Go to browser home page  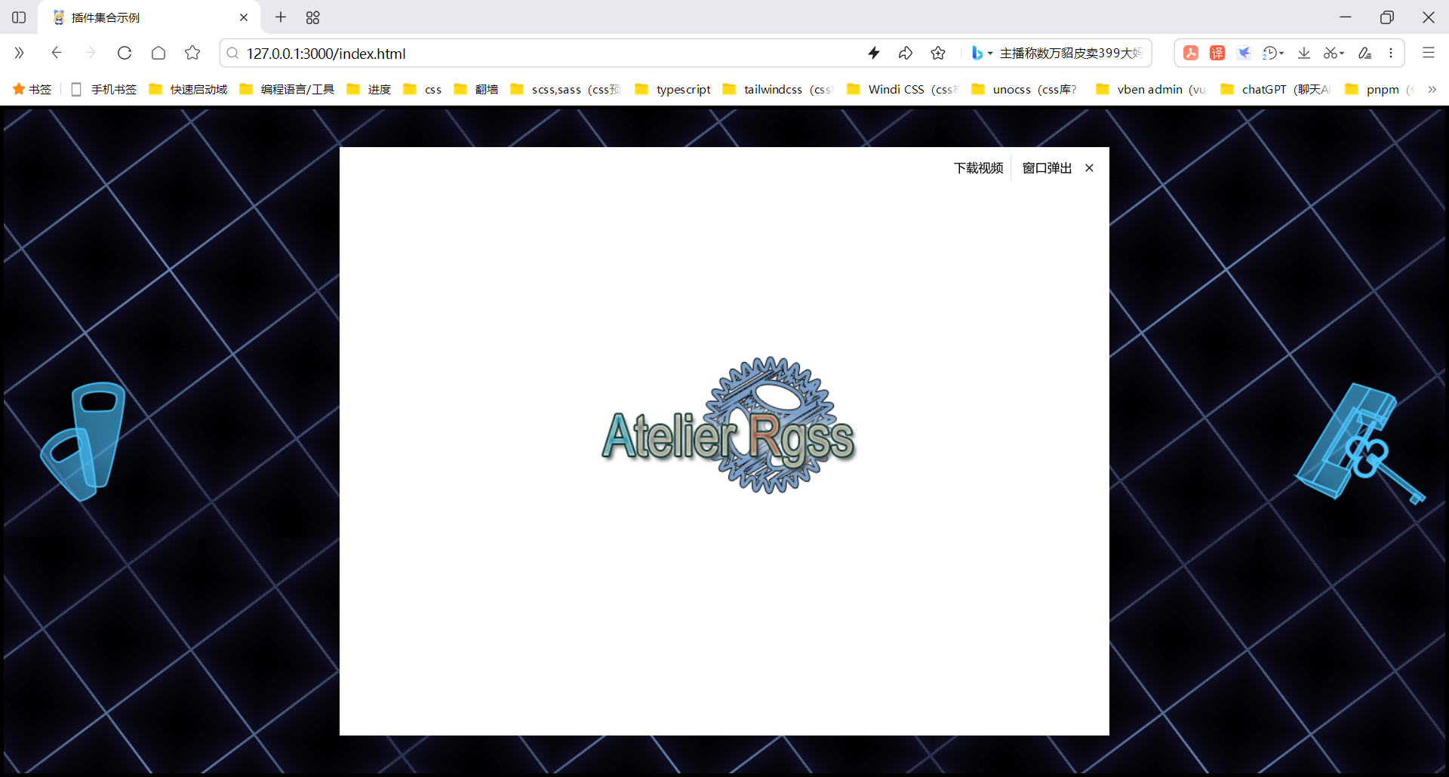pyautogui.click(x=158, y=53)
